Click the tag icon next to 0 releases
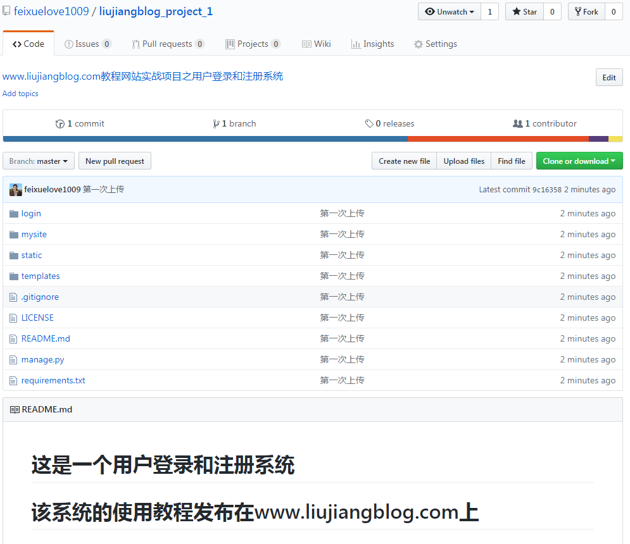Viewport: 630px width, 544px height. (369, 123)
